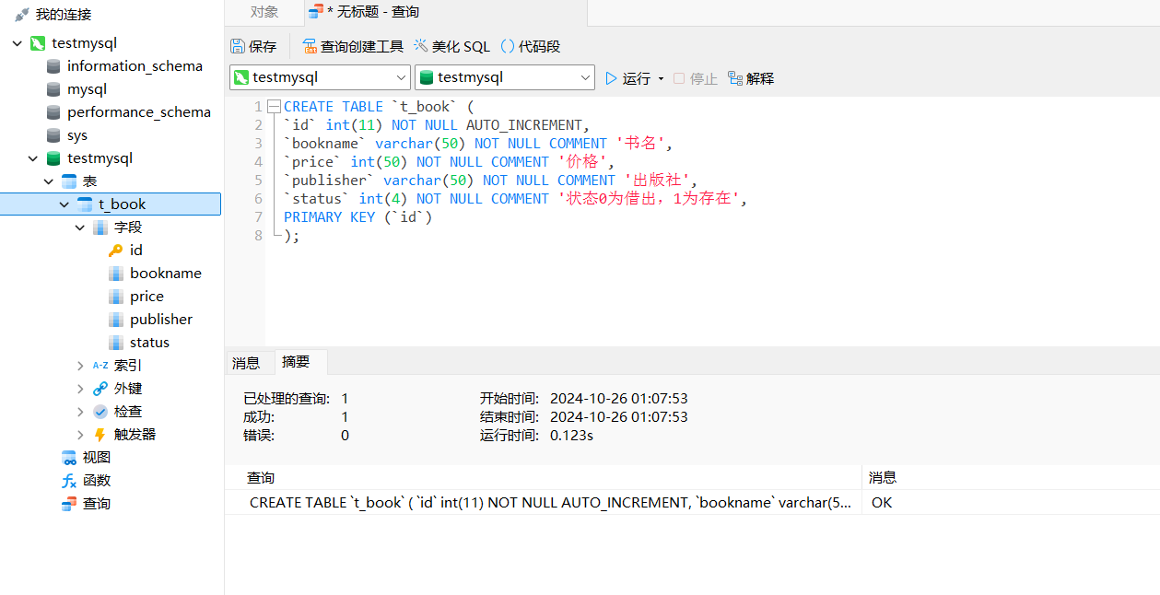
Task: Switch to the Objects (对象) tab
Action: coord(264,12)
